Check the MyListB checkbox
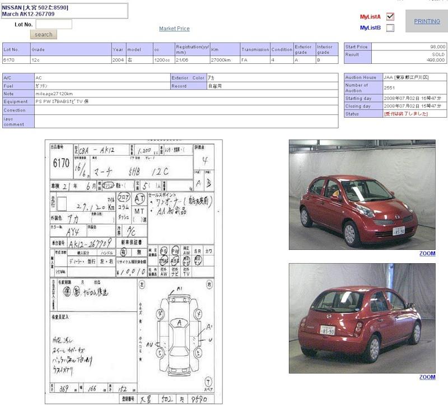This screenshot has width=448, height=405. point(390,27)
